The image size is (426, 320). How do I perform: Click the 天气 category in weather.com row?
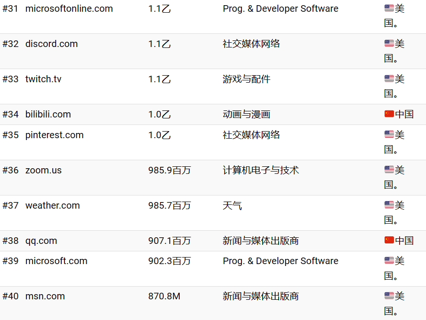tap(232, 205)
